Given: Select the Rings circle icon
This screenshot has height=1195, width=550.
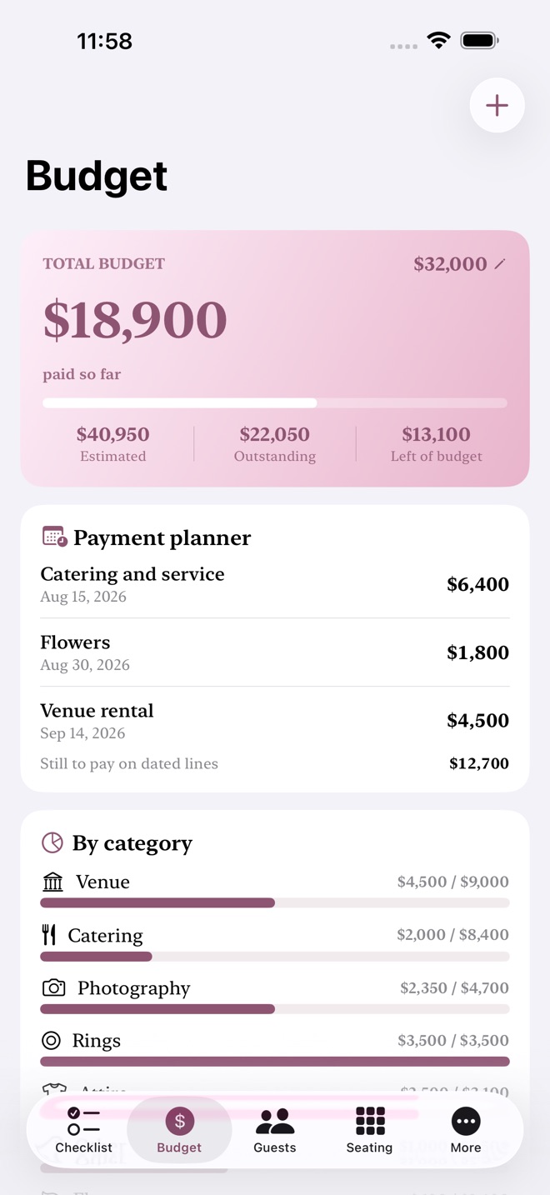Looking at the screenshot, I should (x=52, y=1040).
